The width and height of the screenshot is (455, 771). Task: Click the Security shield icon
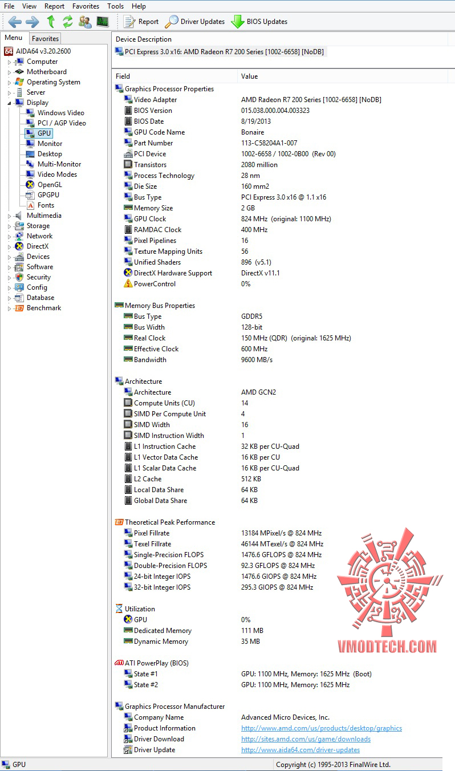pyautogui.click(x=19, y=277)
